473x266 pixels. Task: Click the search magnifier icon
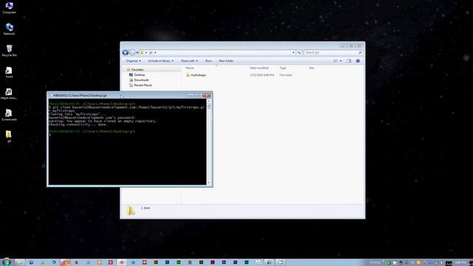coord(360,52)
